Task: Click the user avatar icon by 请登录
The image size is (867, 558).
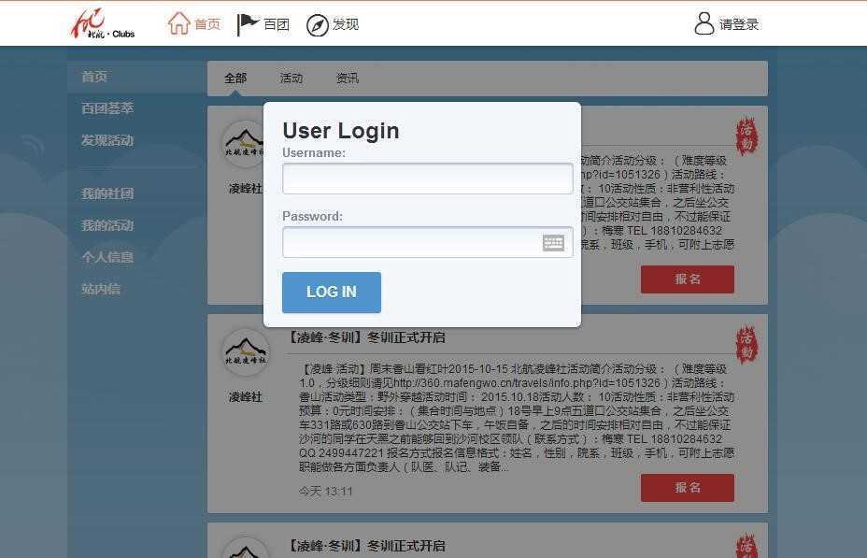Action: pyautogui.click(x=704, y=23)
